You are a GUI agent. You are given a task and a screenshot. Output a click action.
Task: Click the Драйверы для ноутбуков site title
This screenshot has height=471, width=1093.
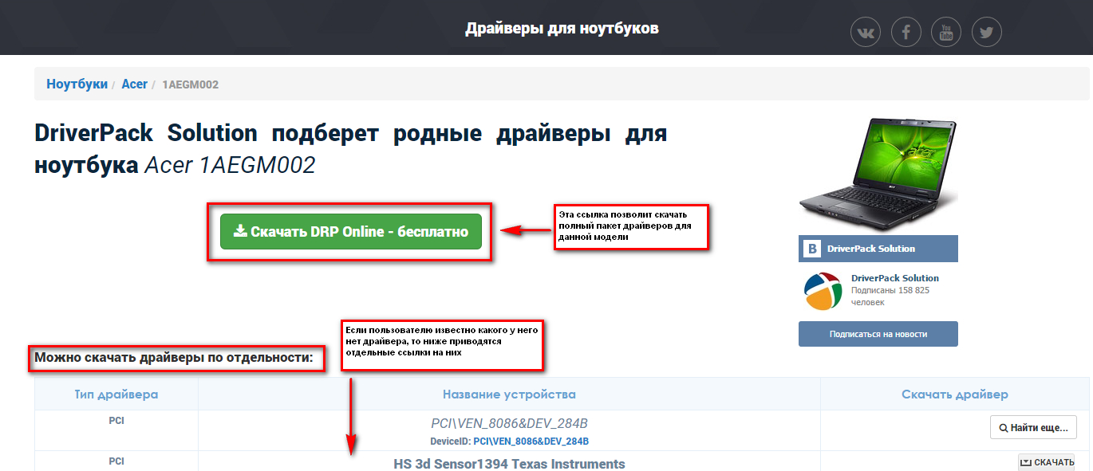coord(562,29)
